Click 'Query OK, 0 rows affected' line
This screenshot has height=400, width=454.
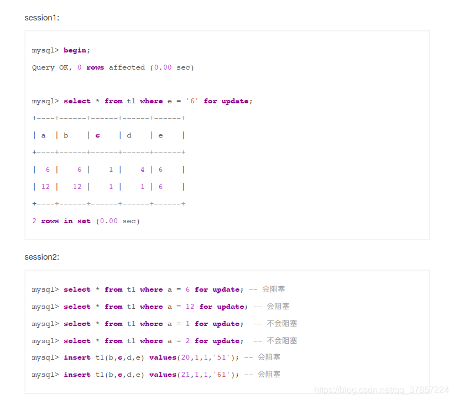click(113, 67)
